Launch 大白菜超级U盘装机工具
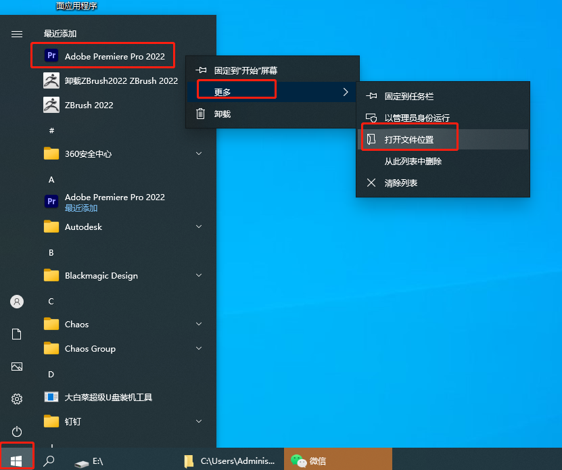This screenshot has height=470, width=562. pos(98,397)
